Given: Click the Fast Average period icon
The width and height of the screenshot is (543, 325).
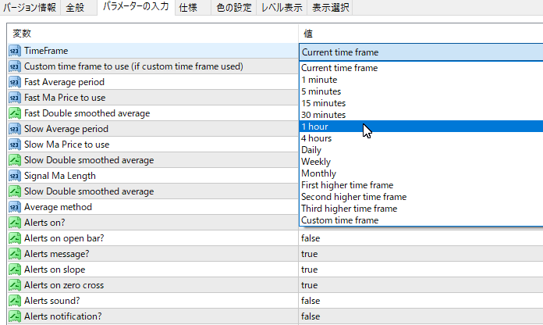Looking at the screenshot, I should 15,82.
